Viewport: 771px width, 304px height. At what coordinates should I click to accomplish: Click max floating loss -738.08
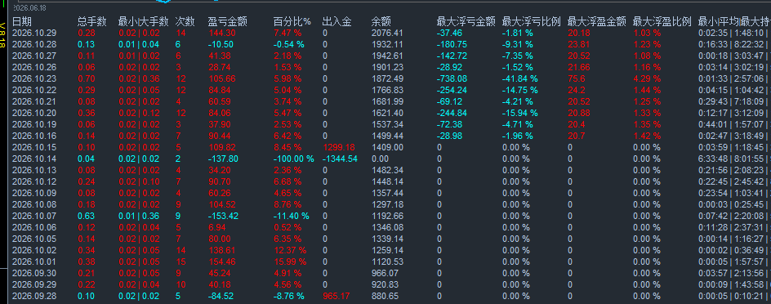[452, 78]
